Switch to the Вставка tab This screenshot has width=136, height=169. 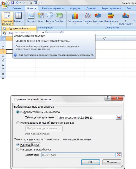[x=32, y=8]
